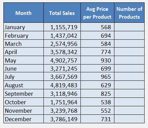Click November's Total Sales value 3,239,768

[62, 110]
